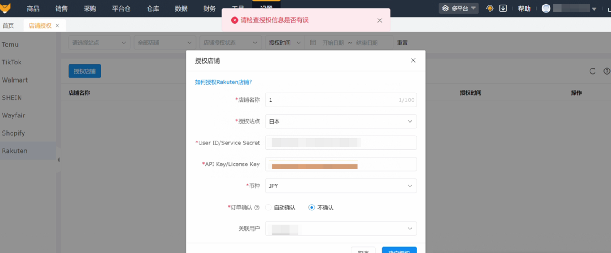Screen dimensions: 611x253
Task: Click the calendar icon in date range
Action: click(313, 43)
